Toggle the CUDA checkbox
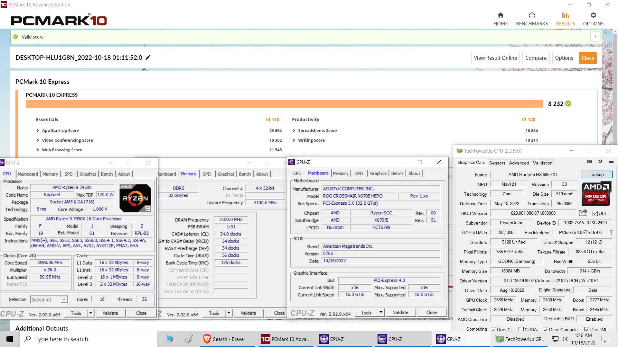 (521, 329)
